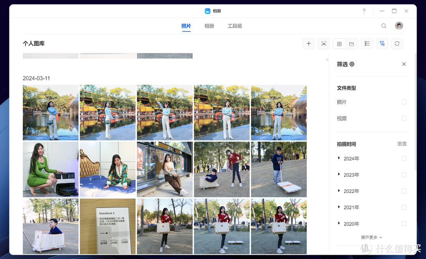The width and height of the screenshot is (426, 259).
Task: Check the 视频 file type checkbox
Action: tap(404, 118)
